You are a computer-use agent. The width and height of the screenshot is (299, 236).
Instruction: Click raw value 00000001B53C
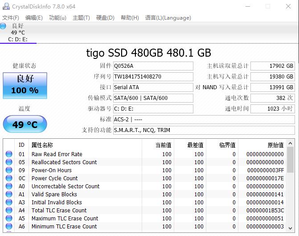click(265, 210)
